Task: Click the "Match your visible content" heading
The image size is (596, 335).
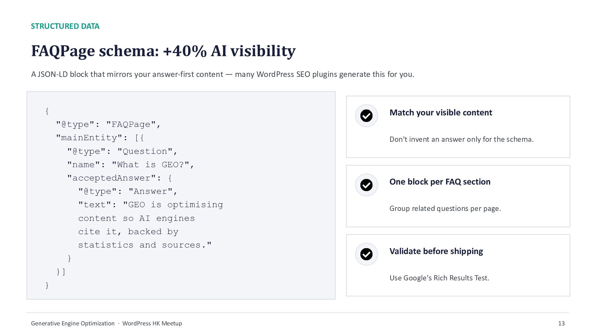Action: 441,113
